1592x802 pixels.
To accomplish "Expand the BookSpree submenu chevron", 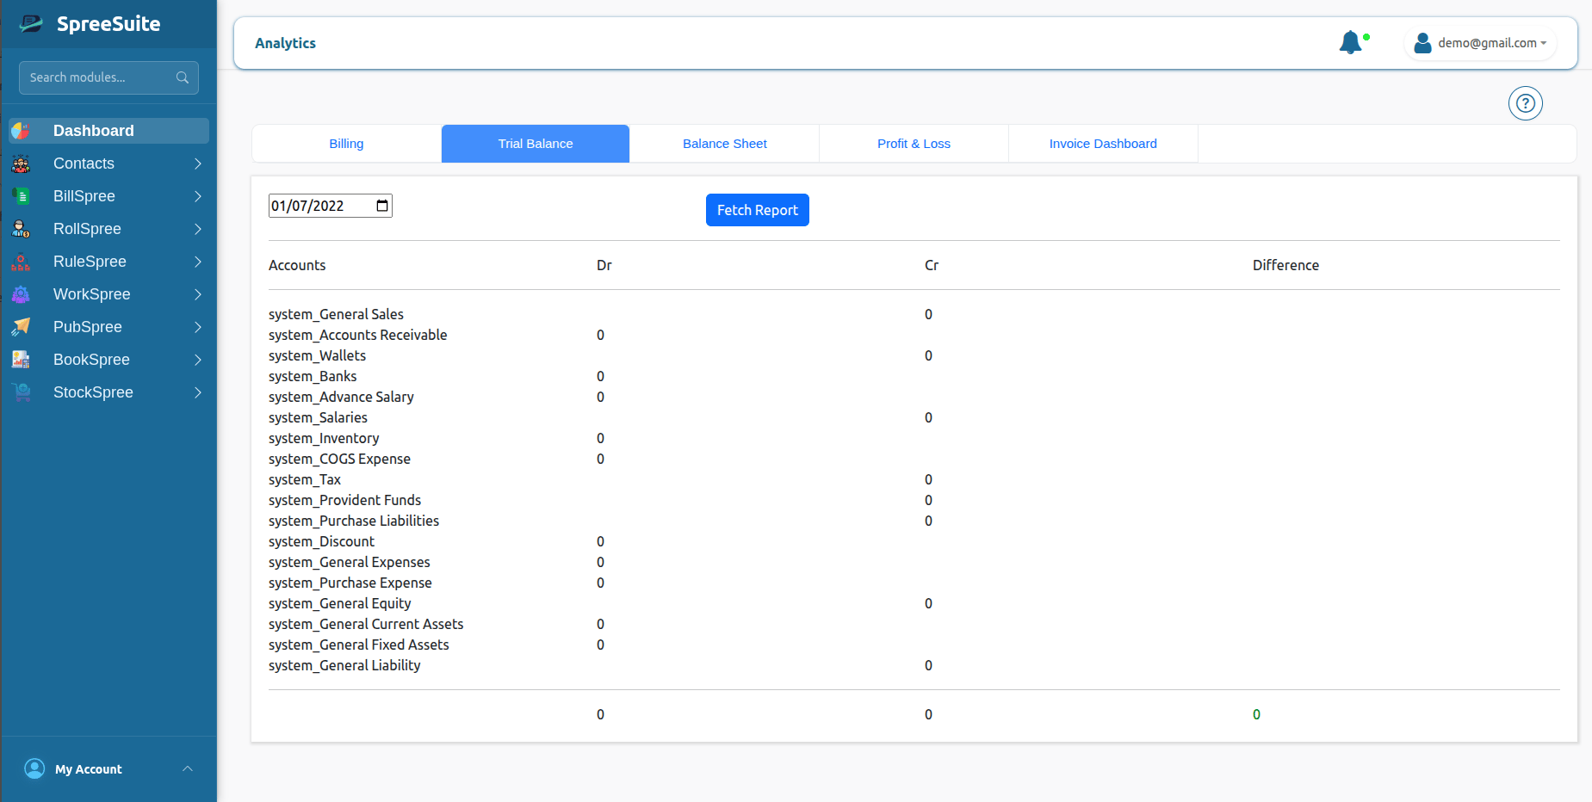I will coord(198,360).
